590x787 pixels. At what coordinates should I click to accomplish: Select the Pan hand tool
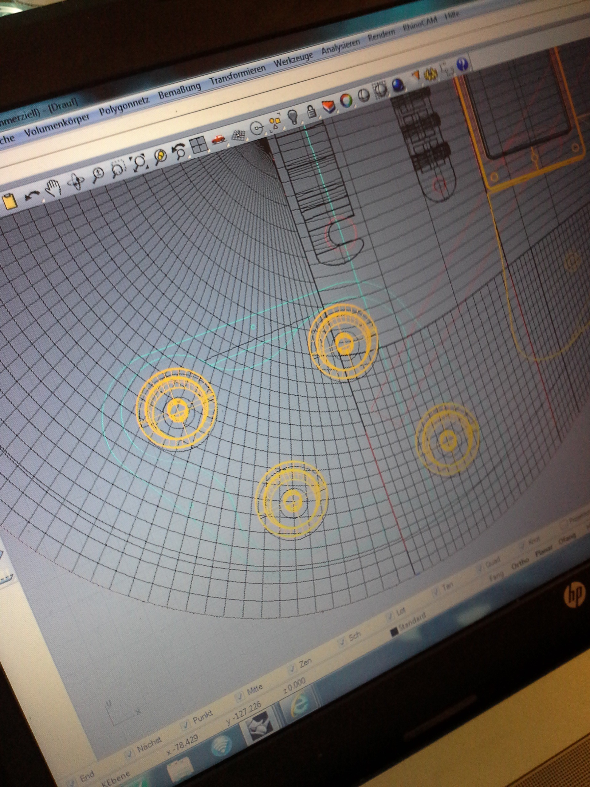54,188
